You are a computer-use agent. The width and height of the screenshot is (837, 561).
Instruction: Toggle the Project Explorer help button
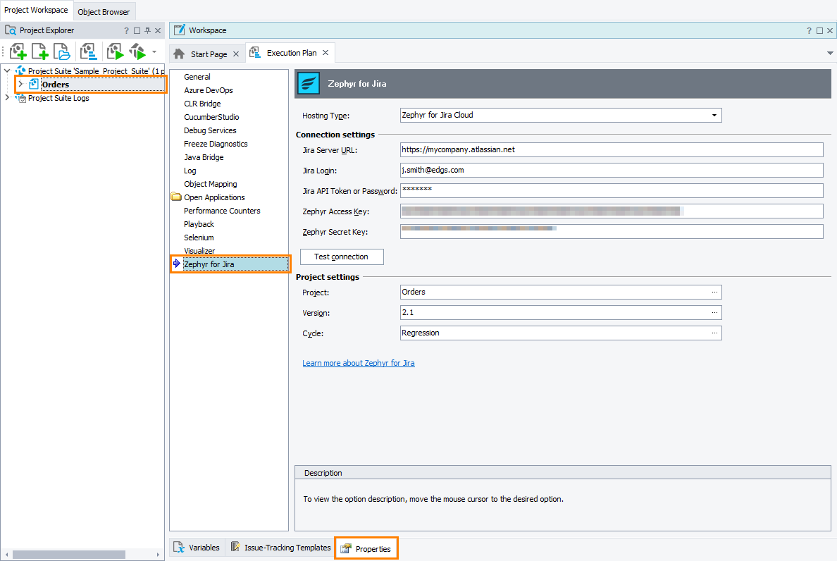click(x=126, y=30)
